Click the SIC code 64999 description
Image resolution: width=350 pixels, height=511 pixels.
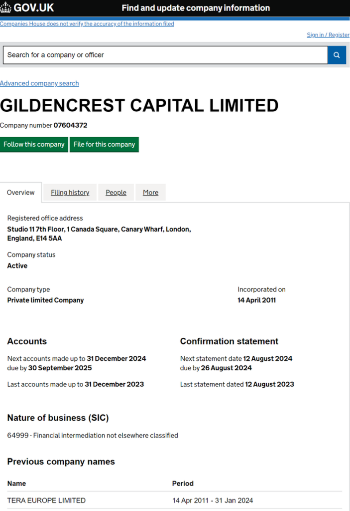point(93,435)
